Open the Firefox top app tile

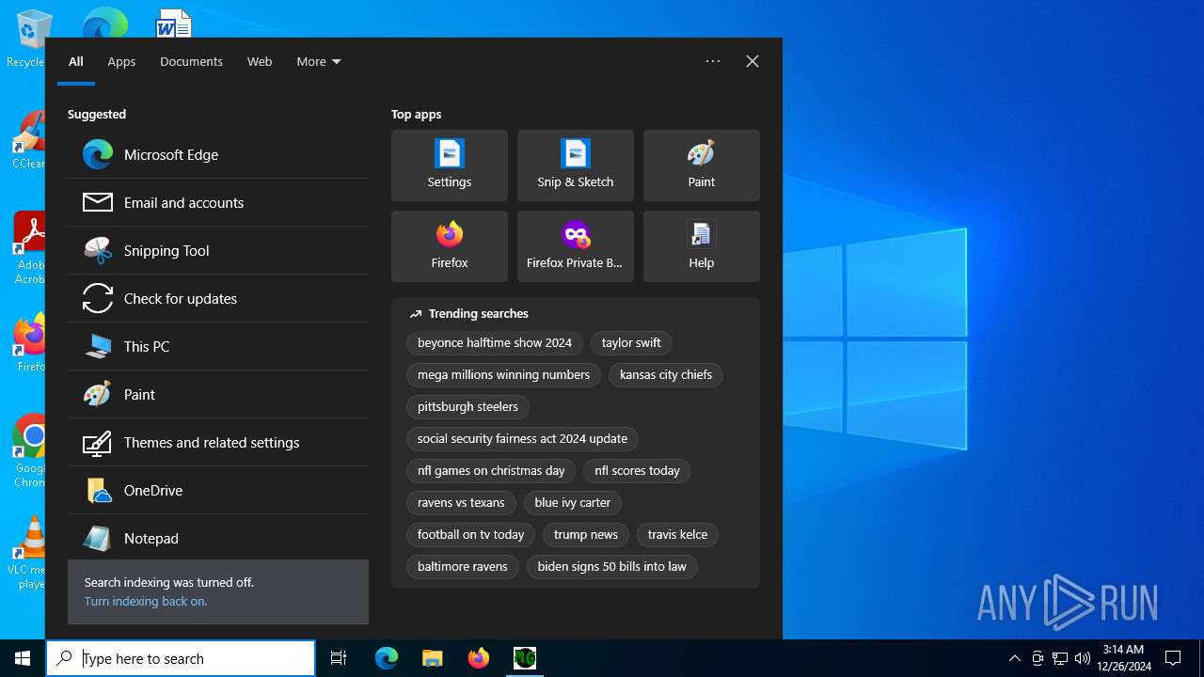click(x=450, y=246)
